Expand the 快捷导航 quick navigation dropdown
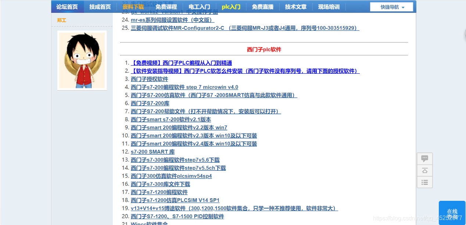This screenshot has height=225, width=466. pos(391,7)
